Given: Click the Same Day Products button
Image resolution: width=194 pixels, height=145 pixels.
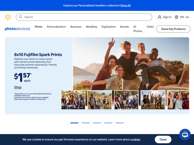Looking at the screenshot, I should coord(173,29).
